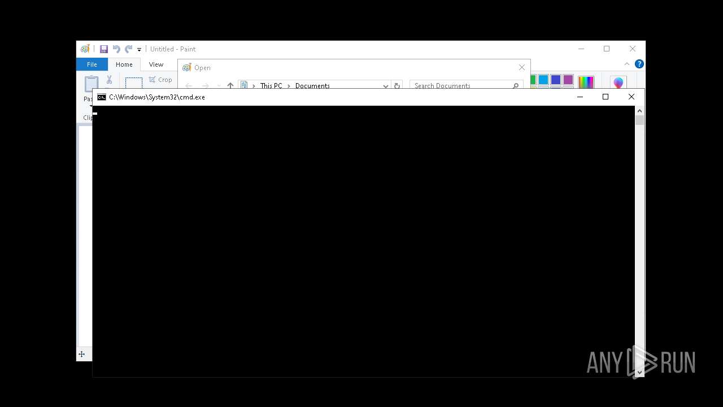Image resolution: width=723 pixels, height=407 pixels.
Task: Minimize the cmd.exe window
Action: coord(580,97)
